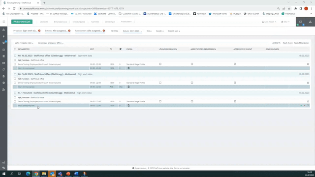Remove the Events filter with its red X
The image size is (315, 177).
coord(69,30)
